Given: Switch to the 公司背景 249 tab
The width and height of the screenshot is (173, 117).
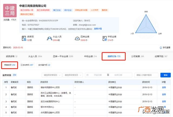Looking at the screenshot, I should pos(138,56).
